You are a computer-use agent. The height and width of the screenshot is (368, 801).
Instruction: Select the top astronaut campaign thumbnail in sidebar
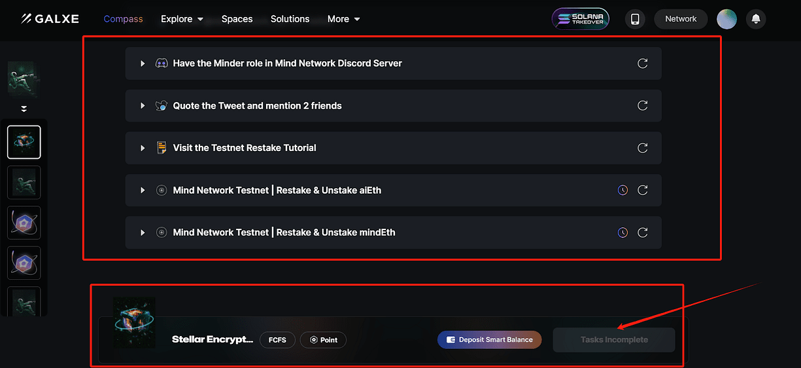24,80
